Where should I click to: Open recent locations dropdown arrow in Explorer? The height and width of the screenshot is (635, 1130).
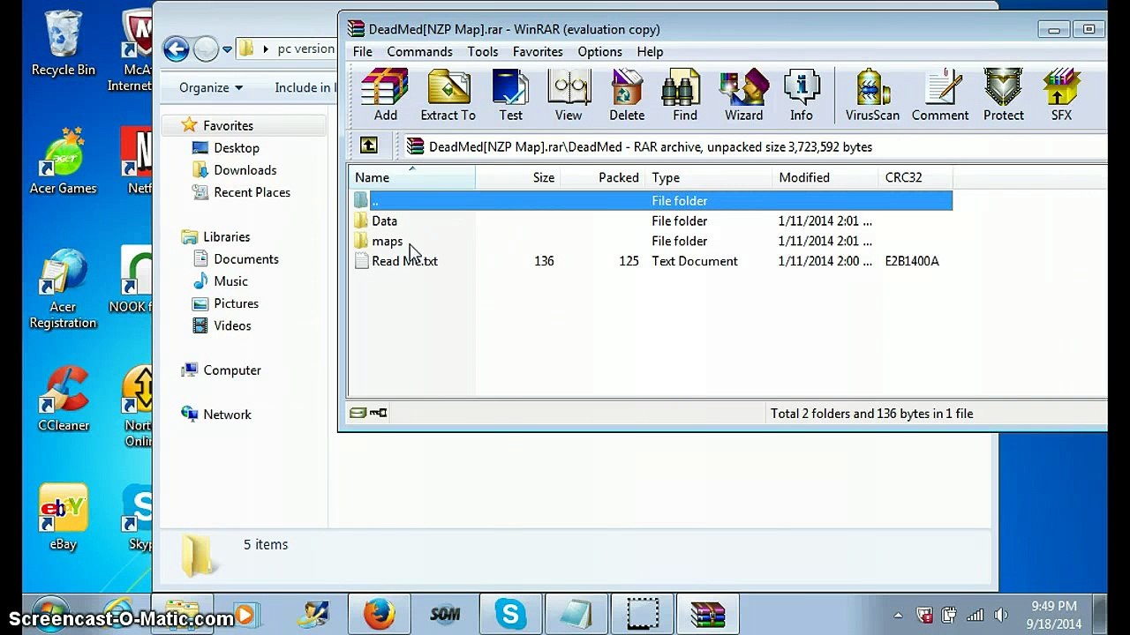[228, 49]
